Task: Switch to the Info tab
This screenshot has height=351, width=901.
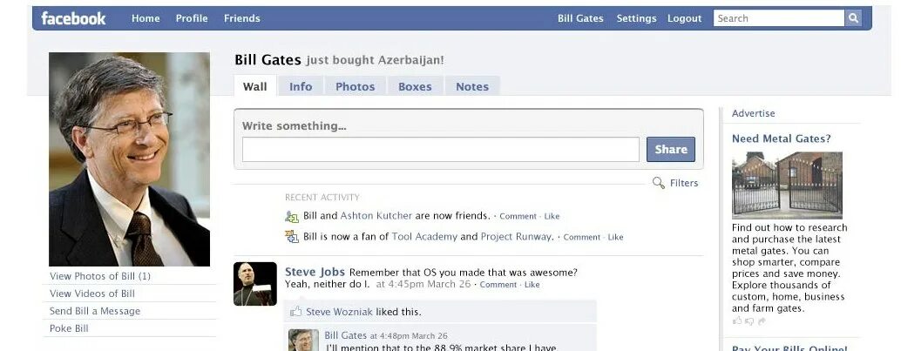Action: click(x=301, y=87)
